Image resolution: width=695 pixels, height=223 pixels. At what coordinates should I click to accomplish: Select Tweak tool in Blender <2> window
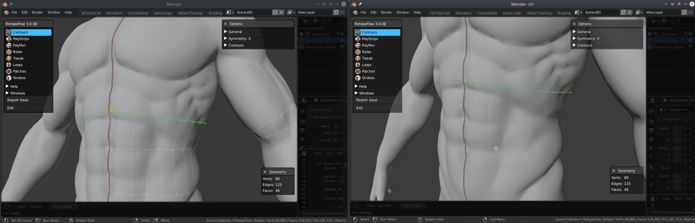coord(377,58)
